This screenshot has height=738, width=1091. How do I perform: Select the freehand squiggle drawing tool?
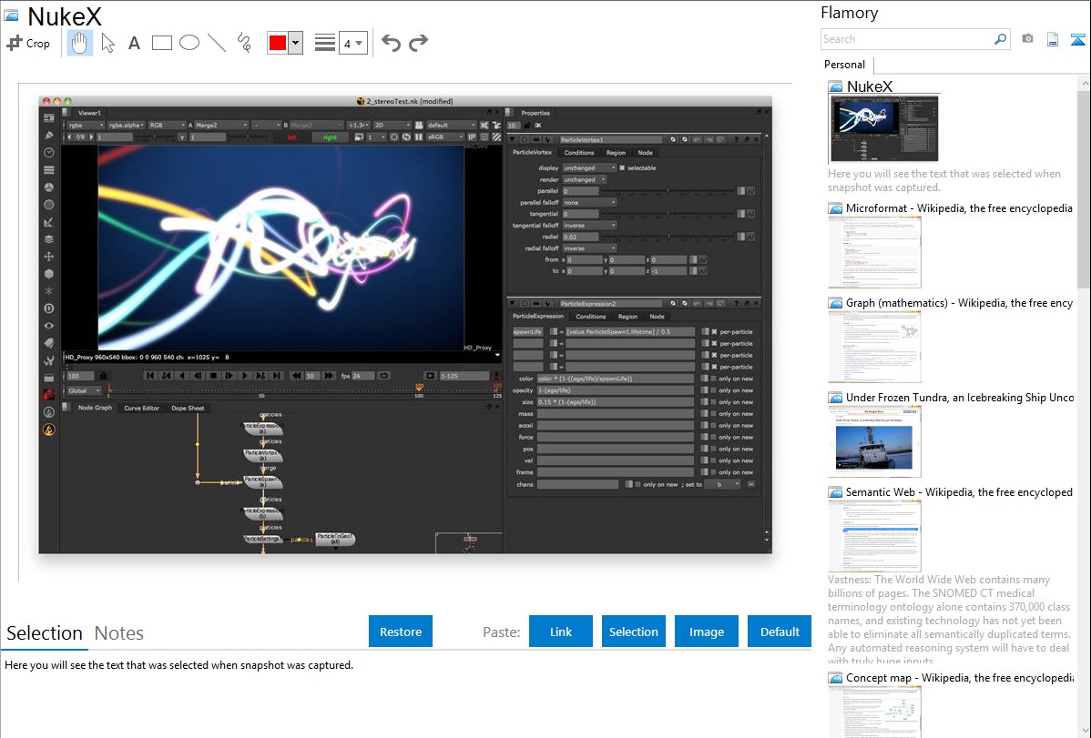pos(244,43)
